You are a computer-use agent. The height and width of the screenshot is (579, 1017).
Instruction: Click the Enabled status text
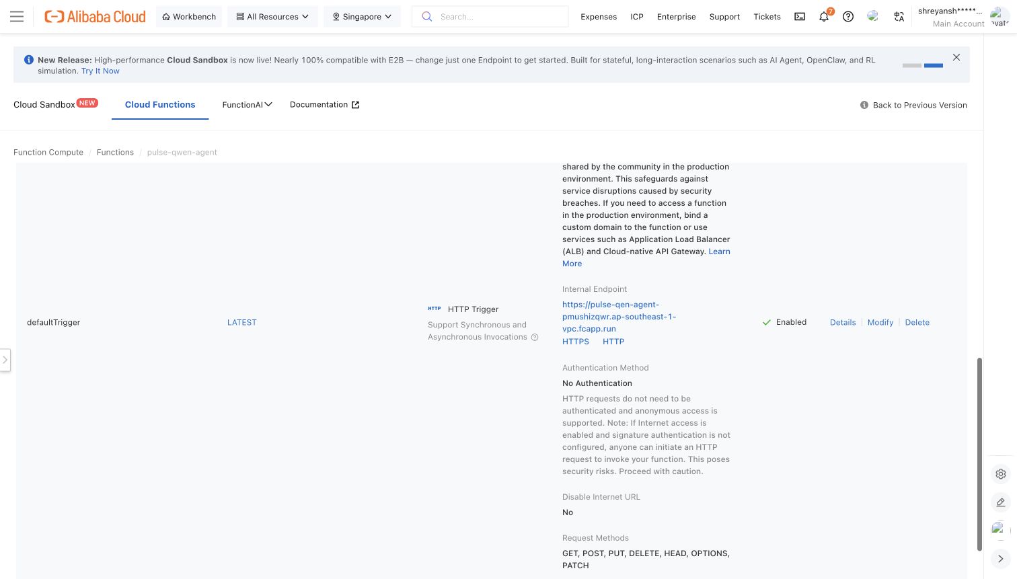[791, 322]
